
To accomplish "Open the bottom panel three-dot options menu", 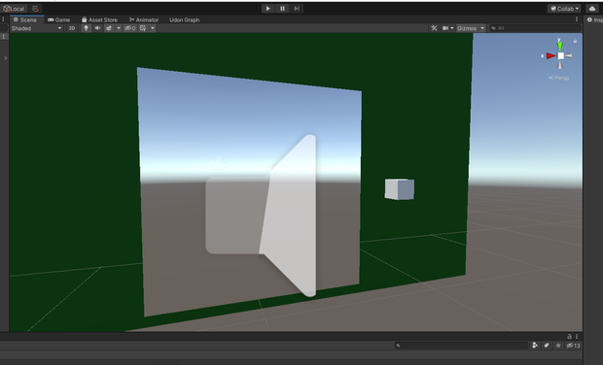I will click(x=577, y=336).
